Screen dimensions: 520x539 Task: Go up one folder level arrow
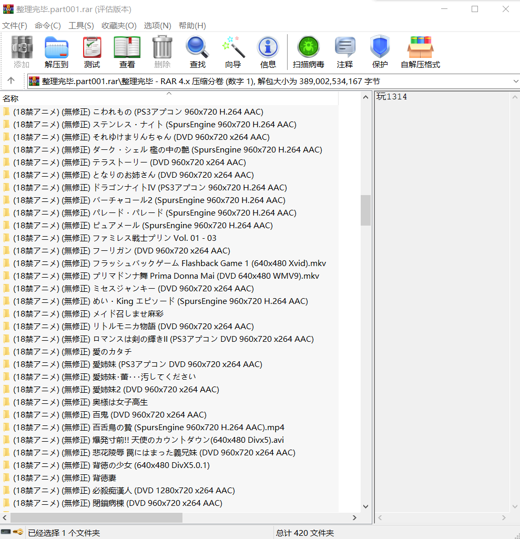[x=11, y=81]
